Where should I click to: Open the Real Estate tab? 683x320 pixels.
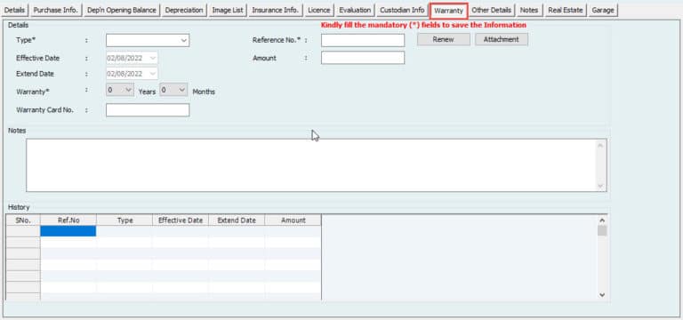pos(565,10)
